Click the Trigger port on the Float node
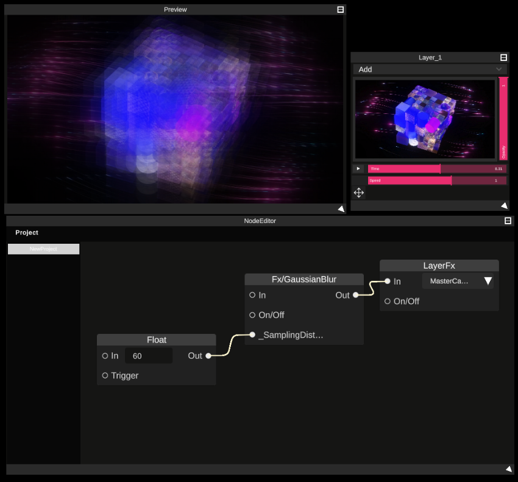 coord(104,375)
